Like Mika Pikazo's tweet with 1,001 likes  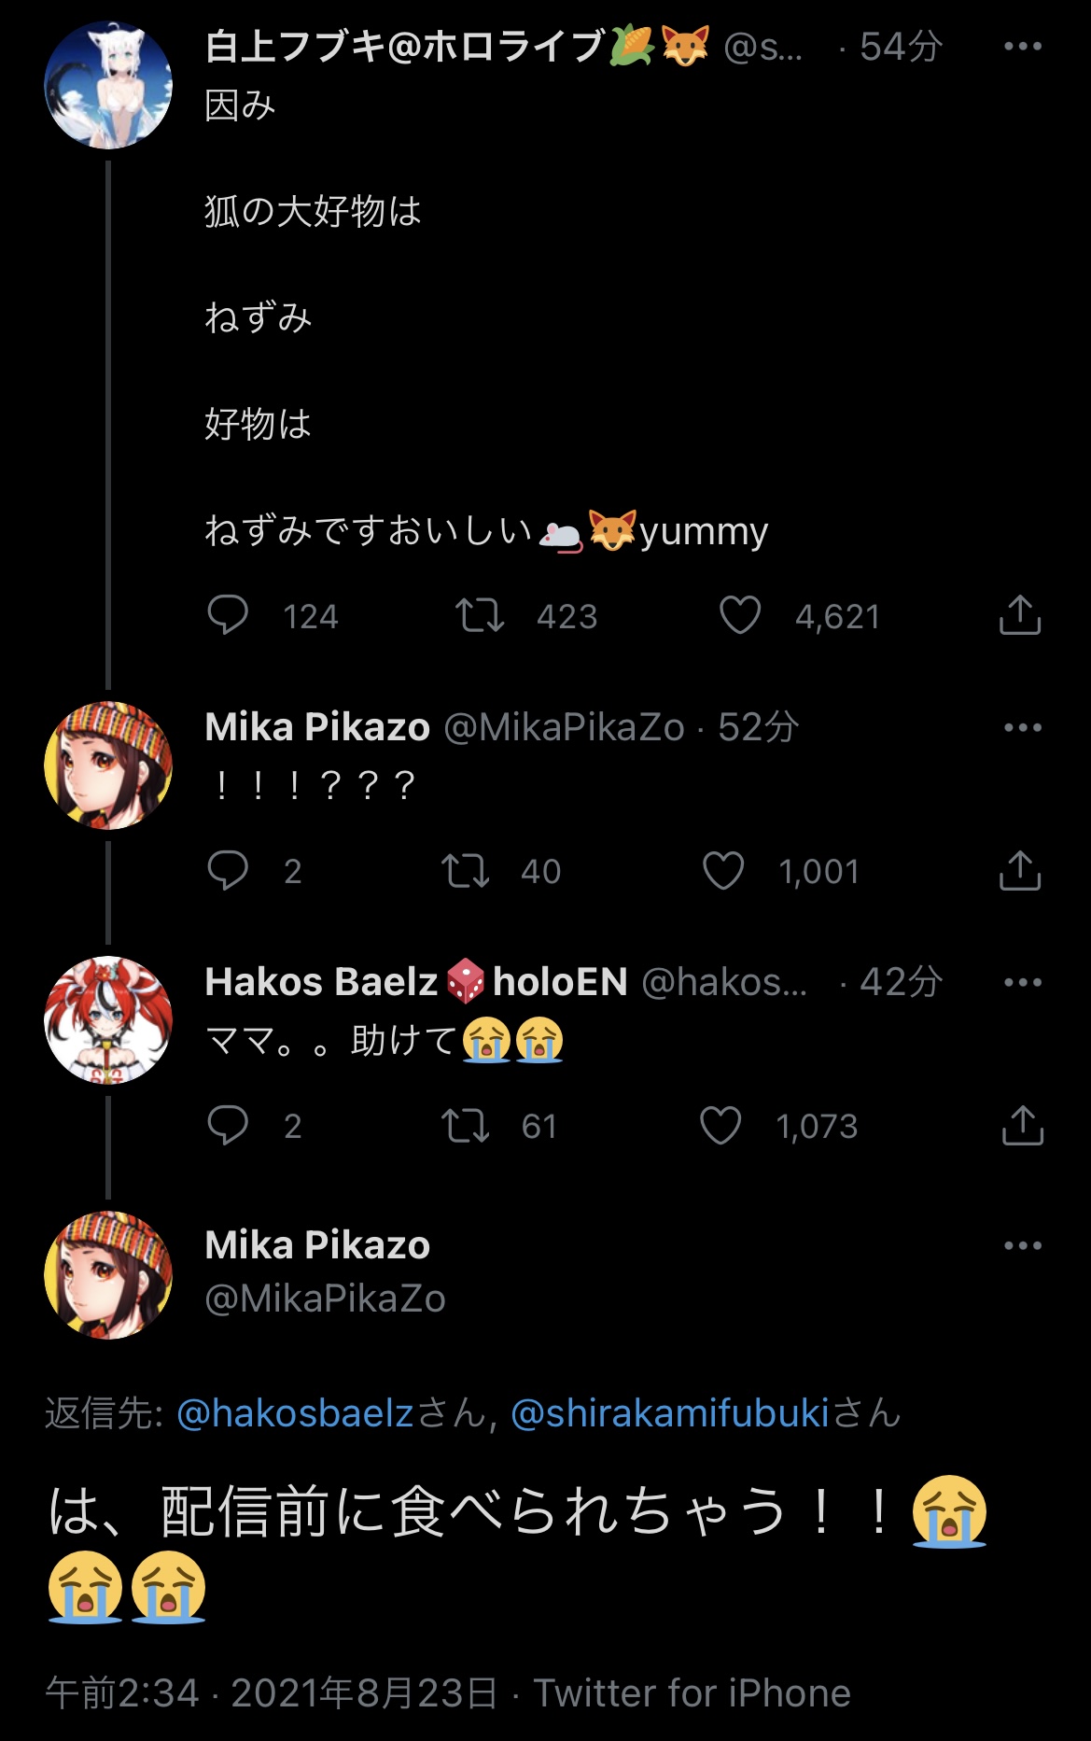point(723,871)
